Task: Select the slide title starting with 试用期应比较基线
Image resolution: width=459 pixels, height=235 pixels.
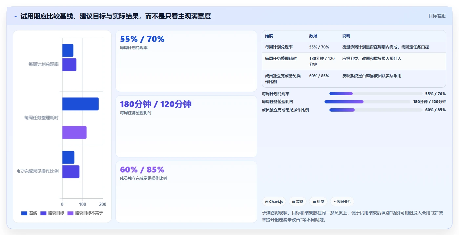Action: coord(115,16)
